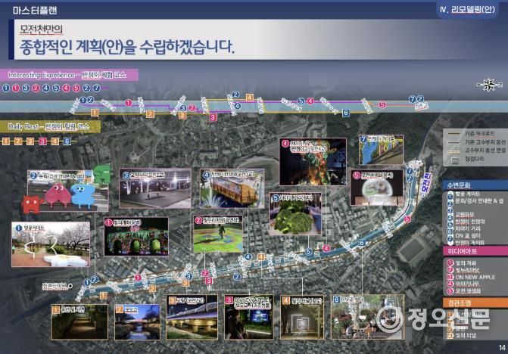Open the 빛누리마당 green floor projection thumbnail

[x=217, y=234]
